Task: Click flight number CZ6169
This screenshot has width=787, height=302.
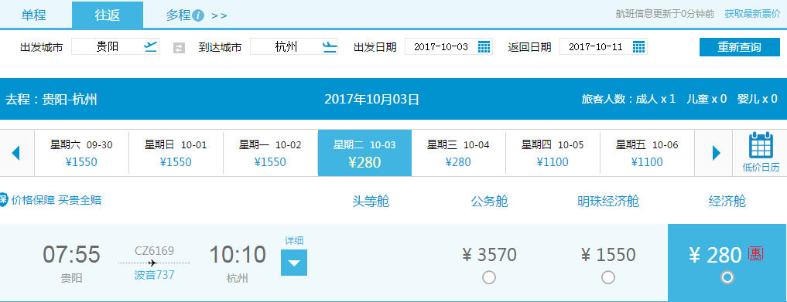Action: click(x=154, y=250)
